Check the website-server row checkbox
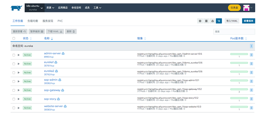The height and width of the screenshot is (137, 264). coord(14,108)
